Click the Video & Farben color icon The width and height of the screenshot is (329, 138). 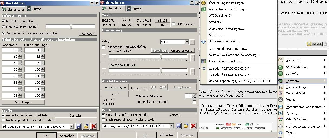[x=281, y=119]
